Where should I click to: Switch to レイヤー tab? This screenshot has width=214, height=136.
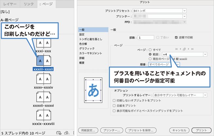tap(10, 4)
